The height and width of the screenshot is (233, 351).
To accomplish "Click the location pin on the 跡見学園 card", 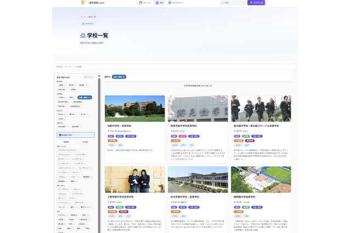I will pos(172,131).
